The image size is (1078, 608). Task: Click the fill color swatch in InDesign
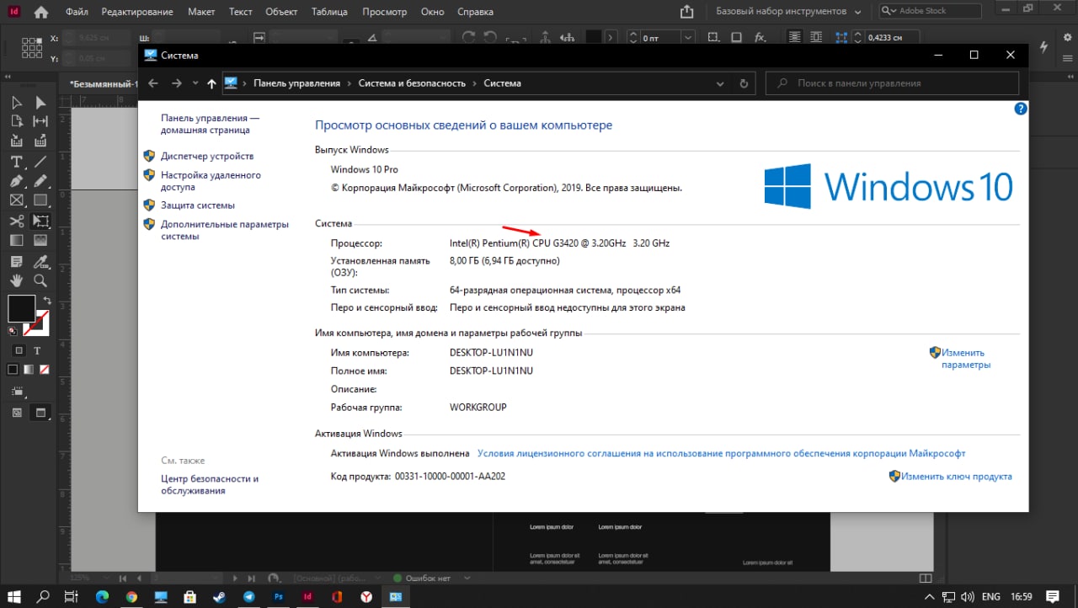point(21,309)
